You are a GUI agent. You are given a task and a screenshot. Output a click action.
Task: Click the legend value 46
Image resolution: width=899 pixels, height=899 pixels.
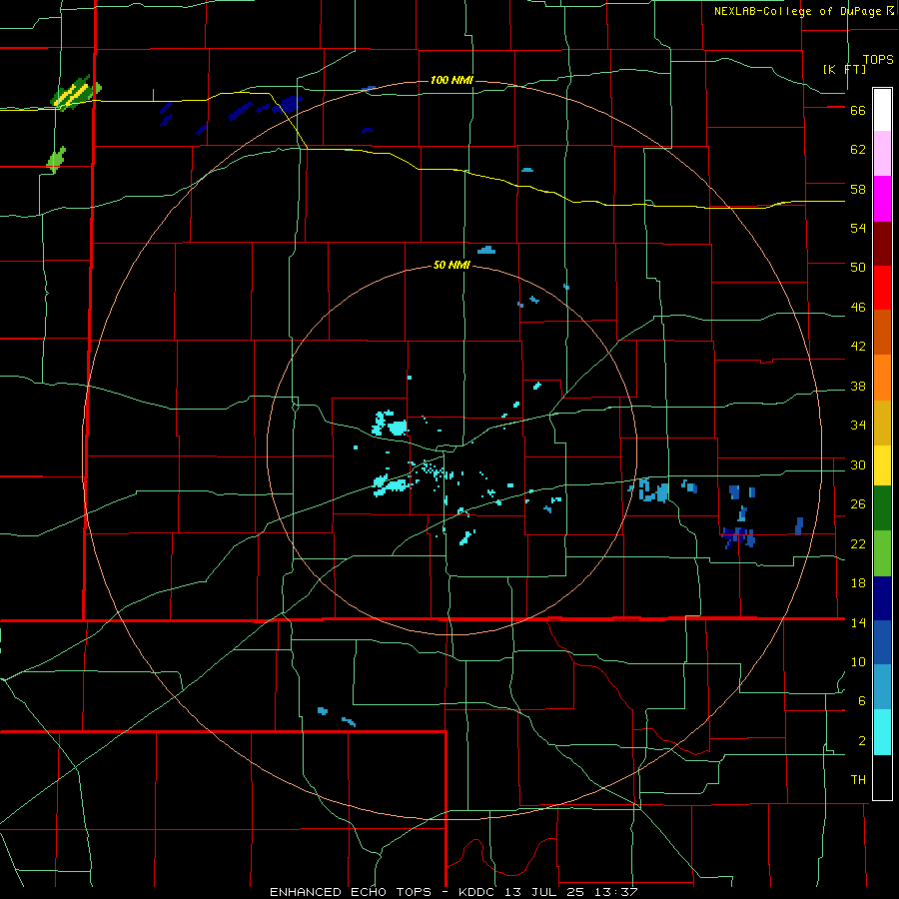858,308
